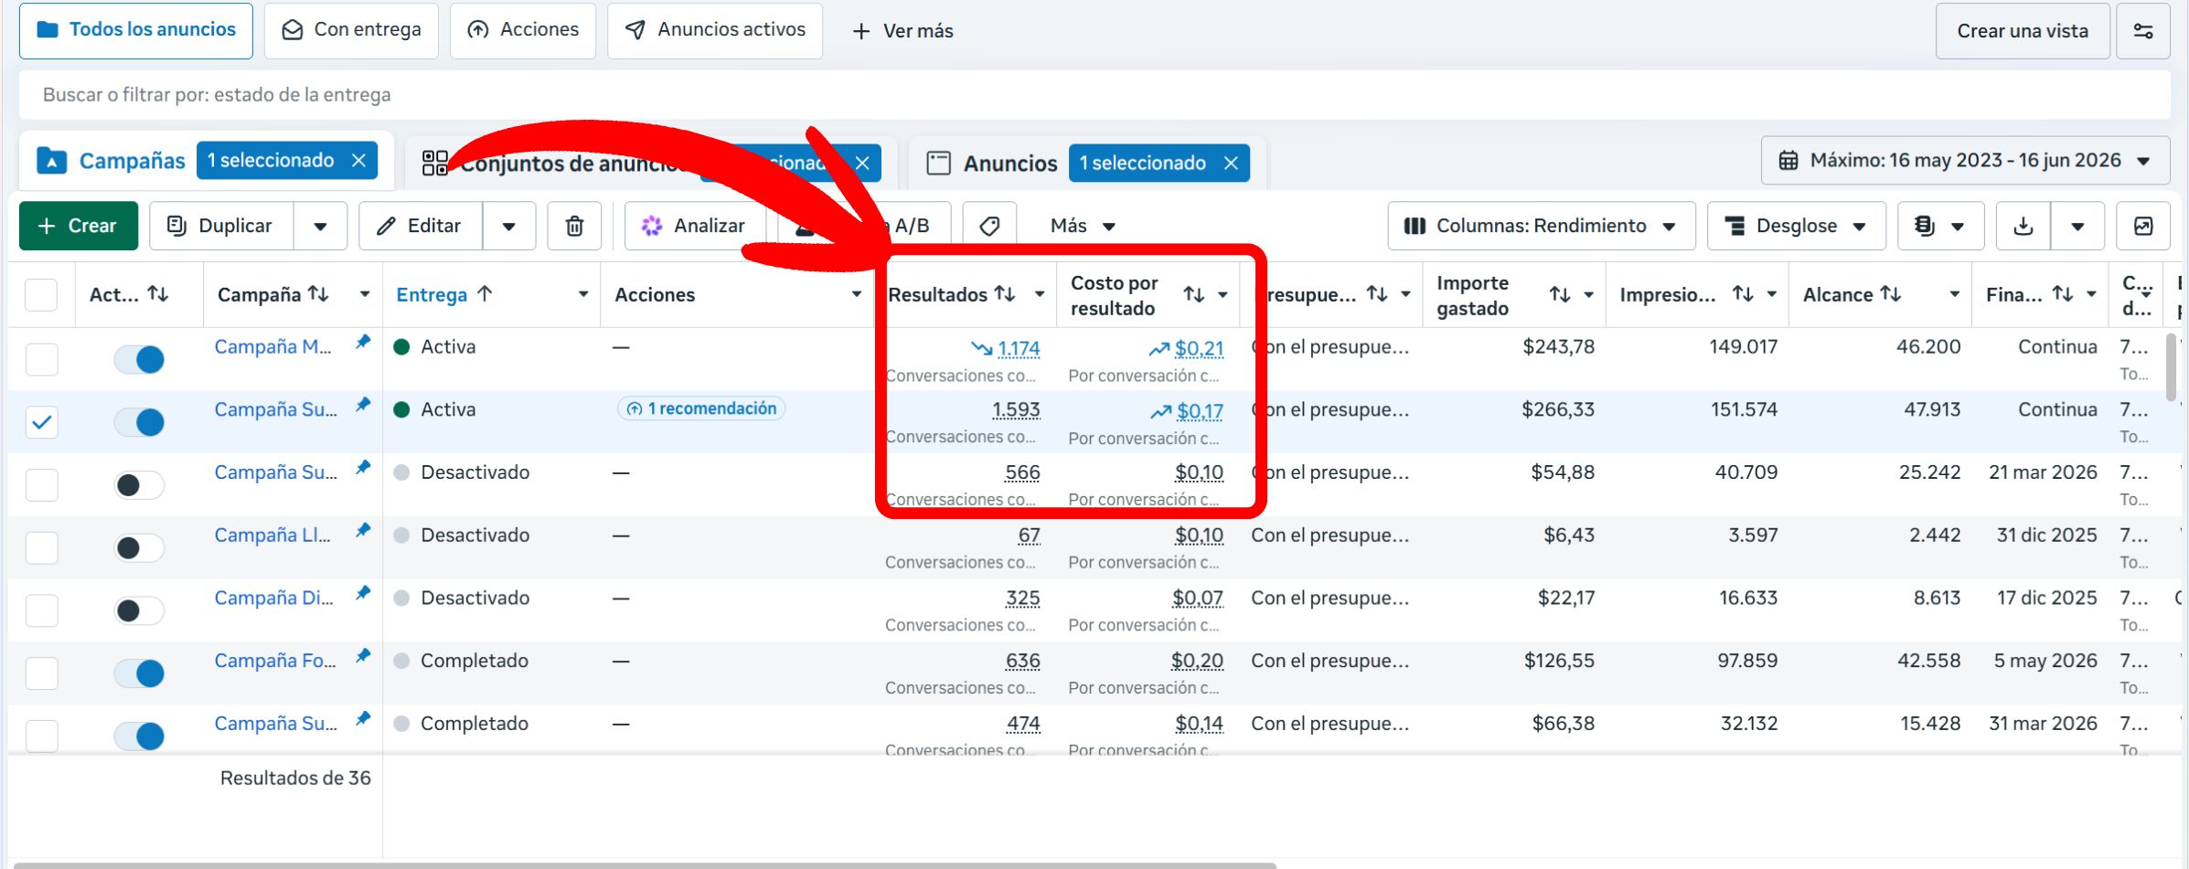Click the reports stack icon button
This screenshot has height=869, width=2189.
click(1941, 226)
